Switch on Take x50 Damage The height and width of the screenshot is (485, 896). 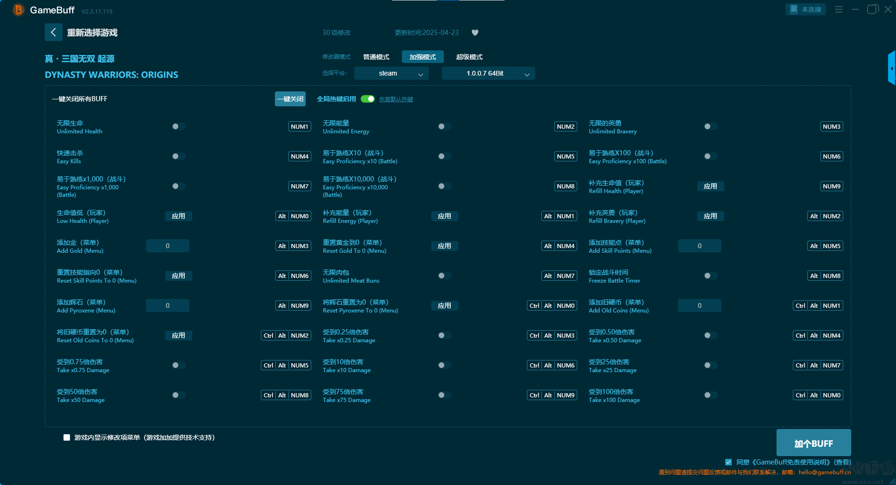(178, 395)
